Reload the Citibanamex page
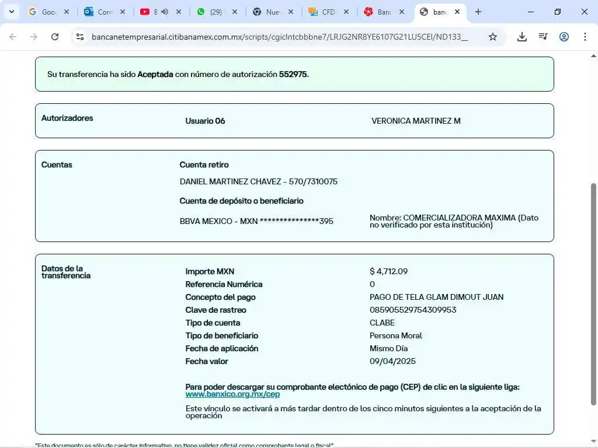 (x=55, y=37)
